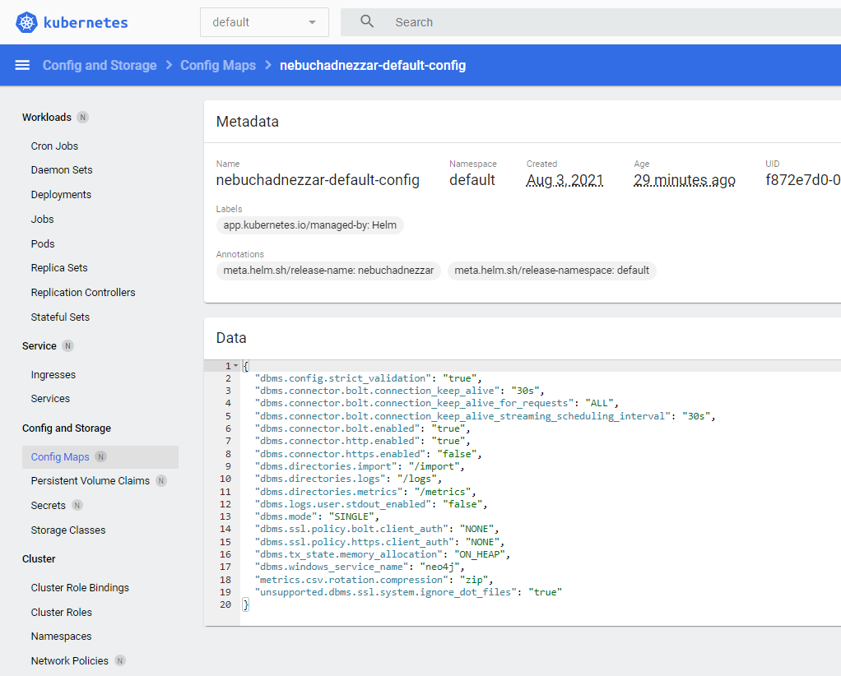Image resolution: width=841 pixels, height=676 pixels.
Task: Click the Created date Aug 3, 2021
Action: 565,180
